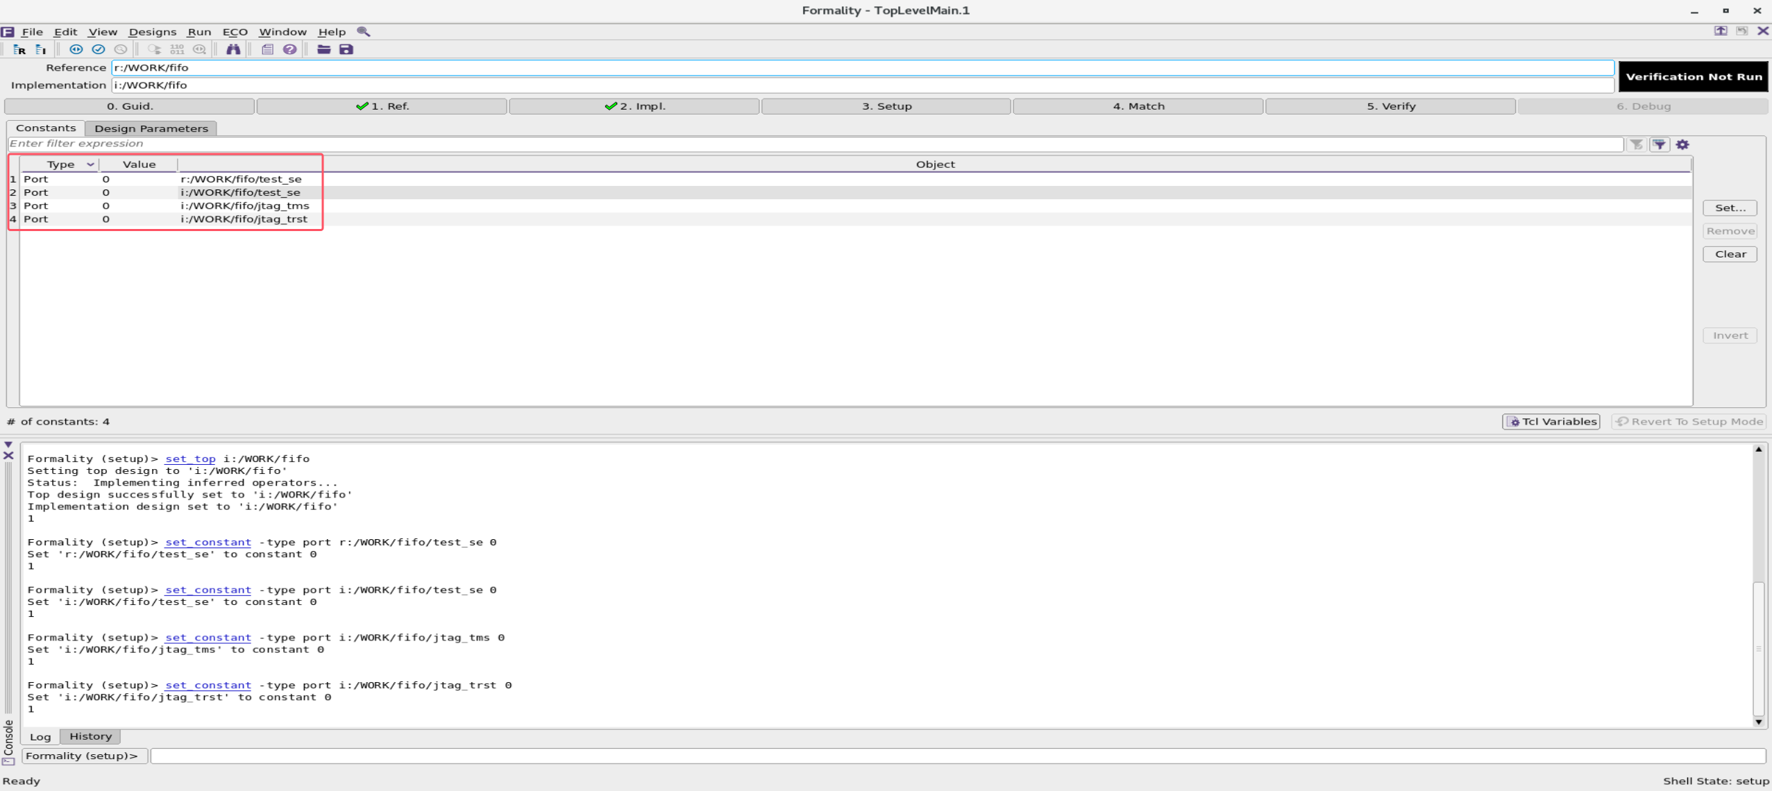Click the set_top hyperlink in the log
Viewport: 1772px width, 791px height.
coord(192,459)
